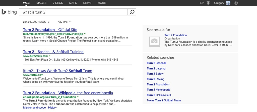Open the settings gear icon
Image resolution: width=257 pixels, height=112 pixels.
tap(236, 3)
